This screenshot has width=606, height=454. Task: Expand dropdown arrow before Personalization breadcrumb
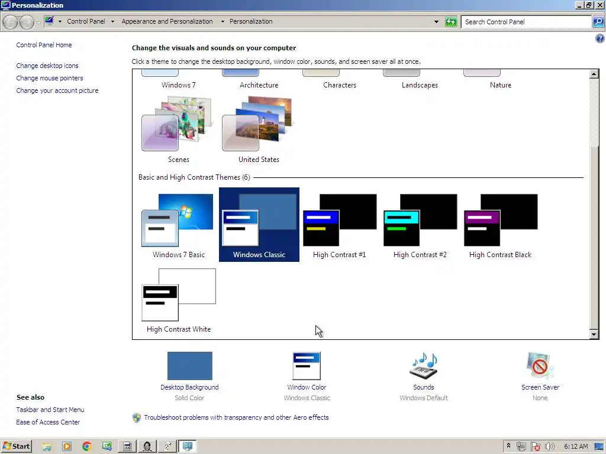click(223, 22)
